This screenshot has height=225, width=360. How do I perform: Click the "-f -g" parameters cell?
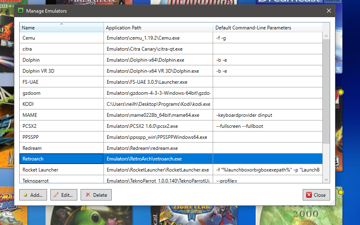click(x=268, y=38)
